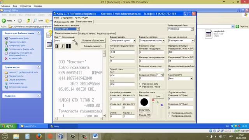Image resolution: width=249 pixels, height=140 pixels.
Task: Select 'Settings for symbols' radio button
Action: [x=170, y=116]
